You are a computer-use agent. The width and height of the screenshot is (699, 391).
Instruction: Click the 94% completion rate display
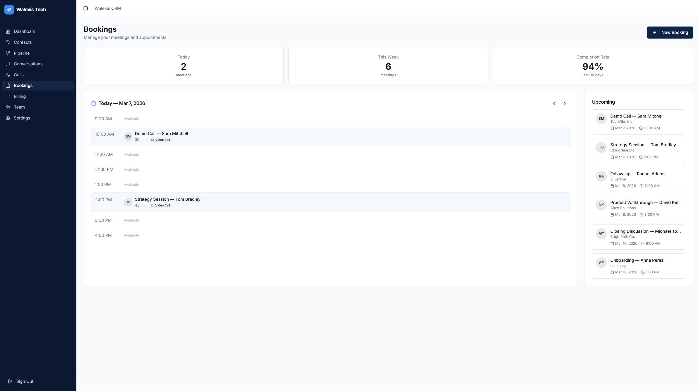point(592,66)
